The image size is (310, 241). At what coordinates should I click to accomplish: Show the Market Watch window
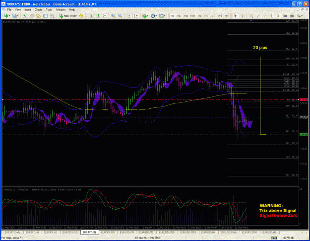25,16
